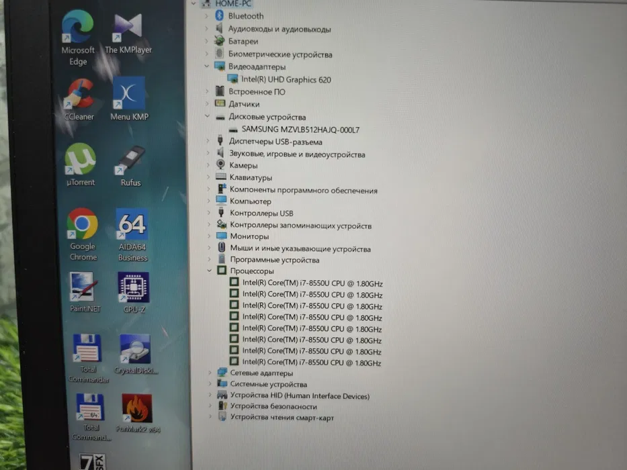Select Устройства чтения смарт-карт row
The width and height of the screenshot is (627, 470).
coord(276,417)
